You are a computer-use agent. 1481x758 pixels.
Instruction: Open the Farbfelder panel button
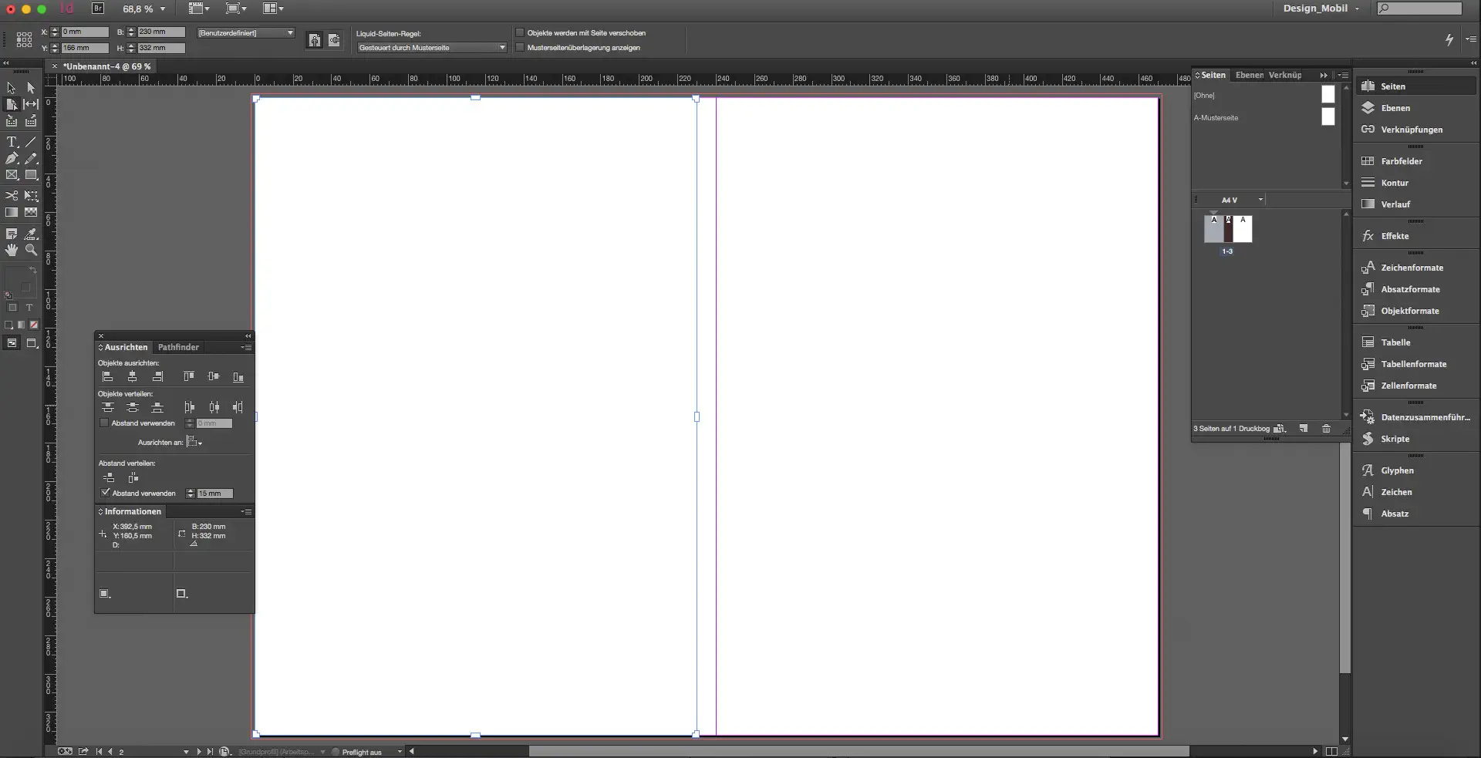pyautogui.click(x=1401, y=161)
